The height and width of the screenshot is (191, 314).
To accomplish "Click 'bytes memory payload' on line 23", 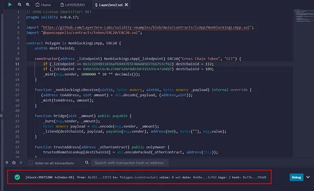I will coord(64,126).
